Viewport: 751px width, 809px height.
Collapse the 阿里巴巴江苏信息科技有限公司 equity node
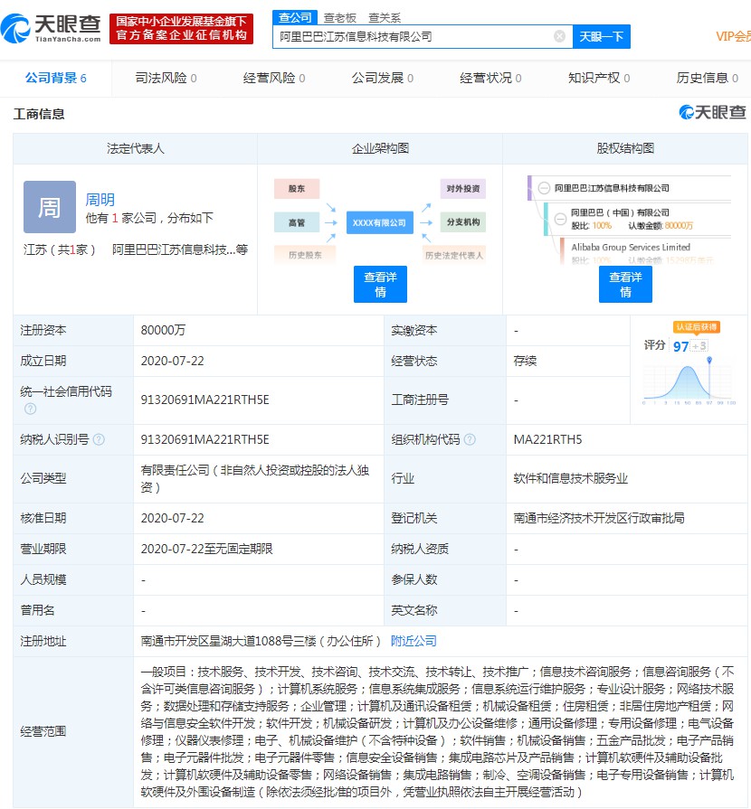[543, 188]
